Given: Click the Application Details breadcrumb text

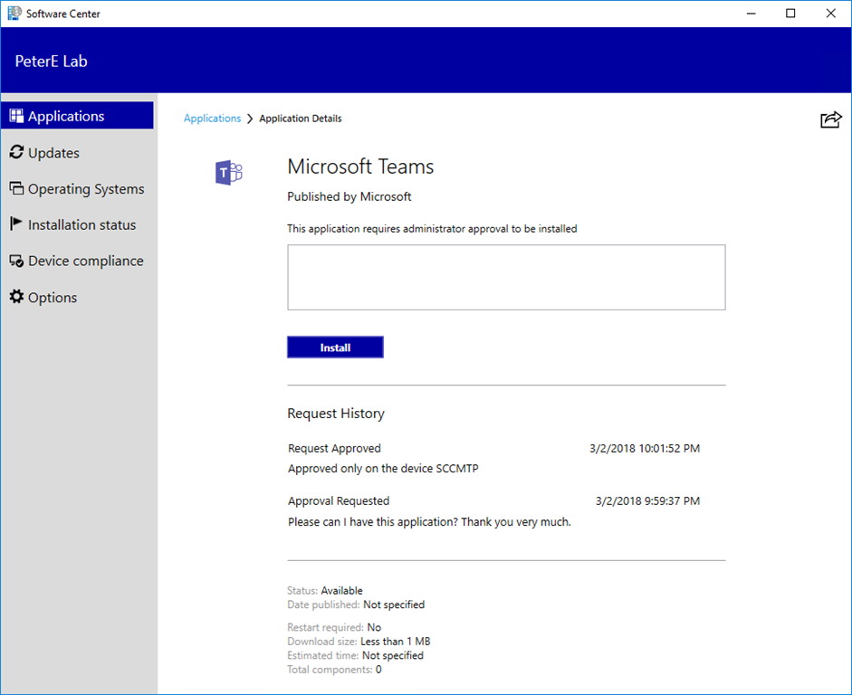Looking at the screenshot, I should [301, 119].
